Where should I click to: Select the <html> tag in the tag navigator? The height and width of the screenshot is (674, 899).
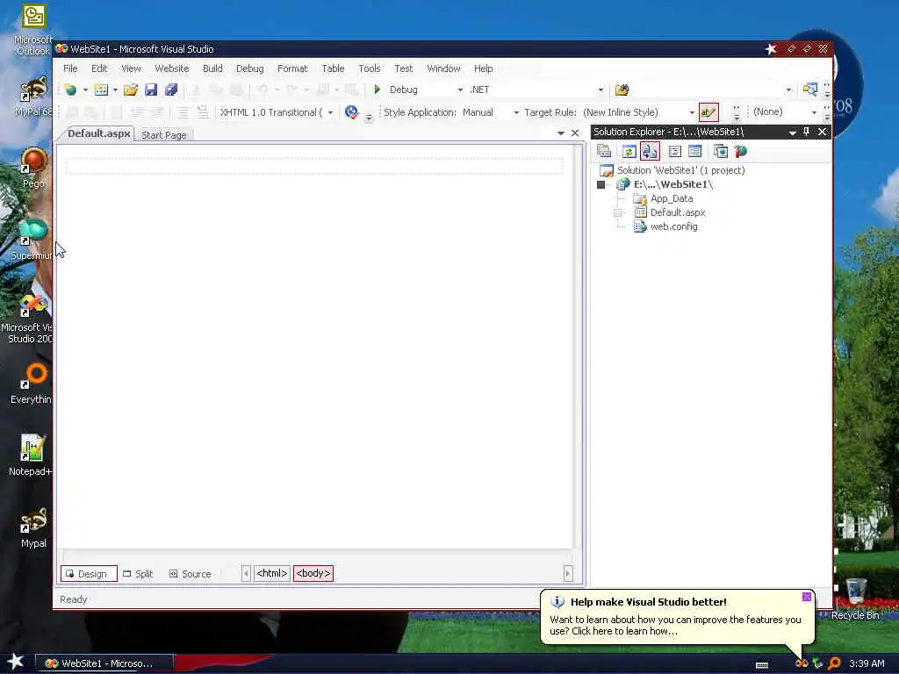(272, 573)
